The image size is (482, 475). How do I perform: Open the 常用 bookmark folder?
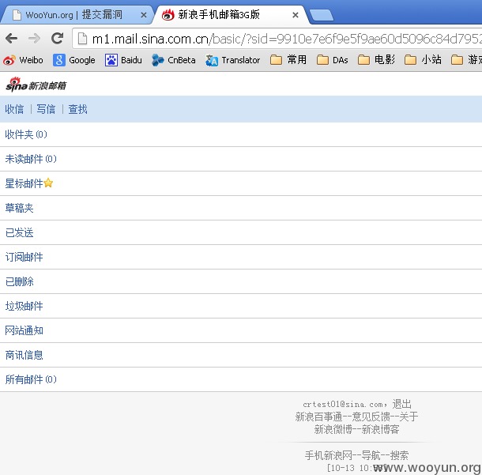click(x=288, y=59)
